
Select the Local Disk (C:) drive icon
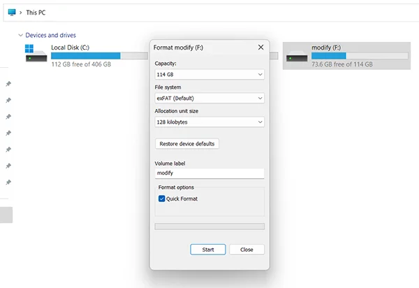[x=36, y=54]
